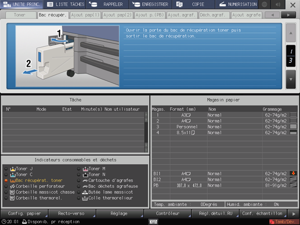Select the Toner M indicator light
The height and width of the screenshot is (225, 300).
(x=78, y=169)
